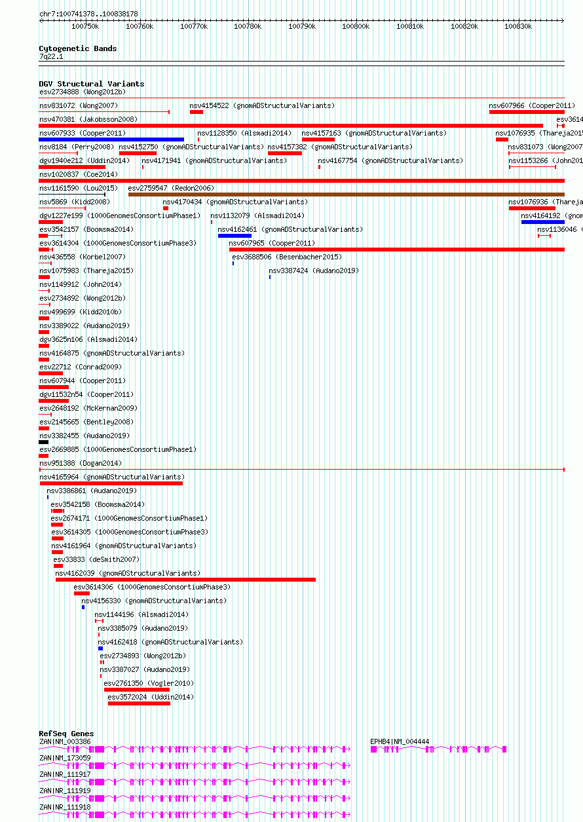Select esv3542157 (Boomsma2014) label
This screenshot has height=822, width=583.
[x=86, y=230]
